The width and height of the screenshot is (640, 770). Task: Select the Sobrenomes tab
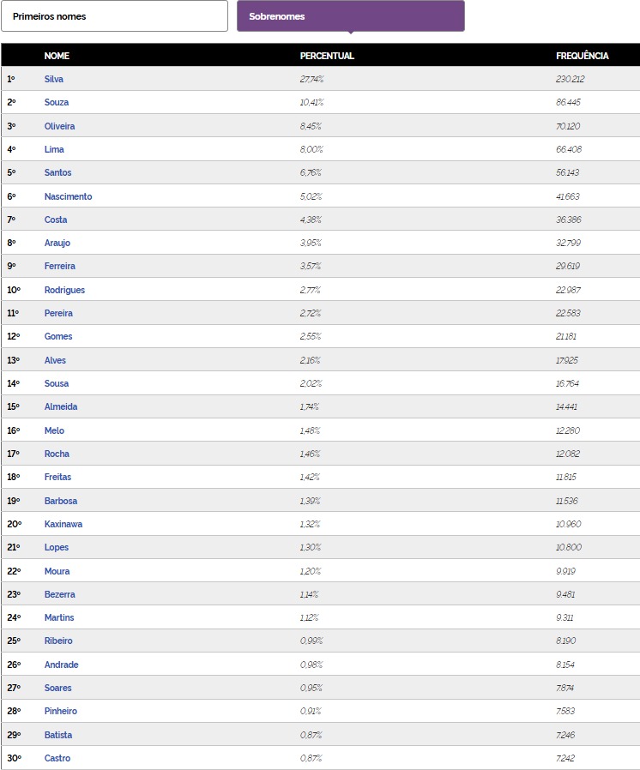350,16
